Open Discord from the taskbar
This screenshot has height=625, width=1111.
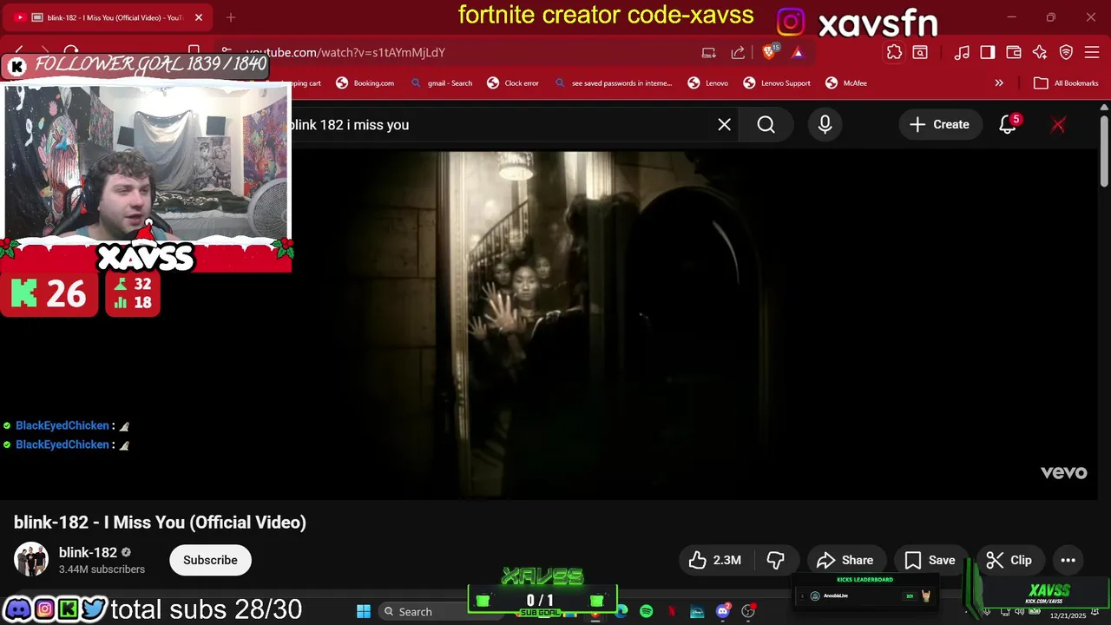(x=723, y=611)
